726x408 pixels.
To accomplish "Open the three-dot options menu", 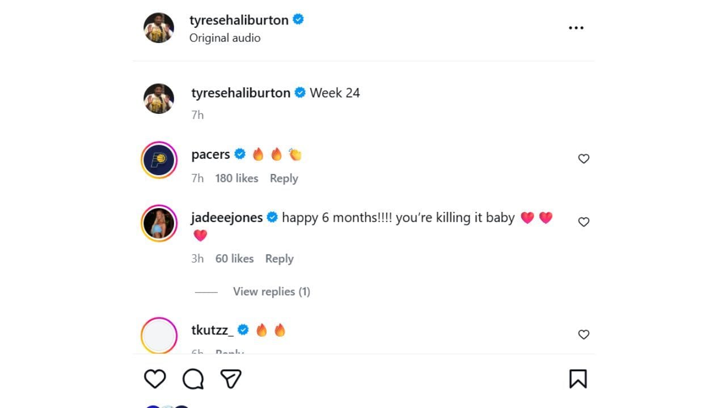I will [x=576, y=27].
